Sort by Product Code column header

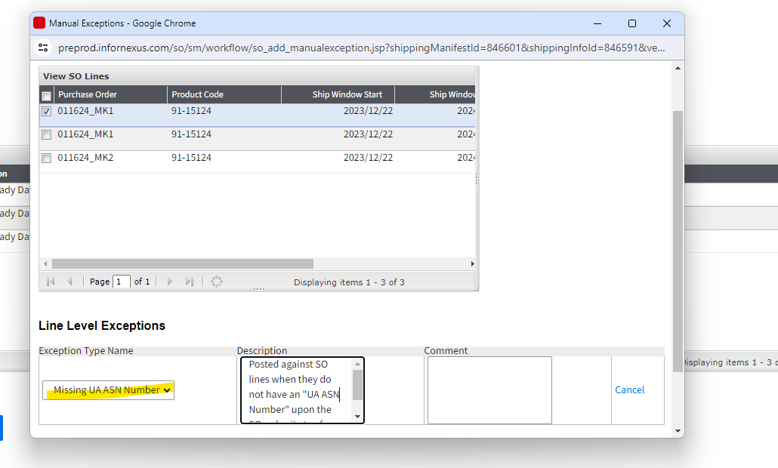pyautogui.click(x=224, y=94)
